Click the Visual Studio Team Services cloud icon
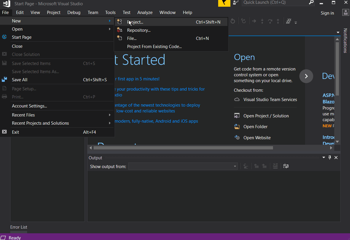The height and width of the screenshot is (240, 350). click(x=237, y=100)
